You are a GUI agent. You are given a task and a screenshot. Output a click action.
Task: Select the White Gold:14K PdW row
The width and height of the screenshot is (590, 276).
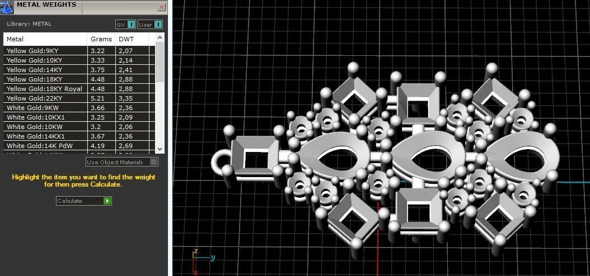click(x=79, y=146)
